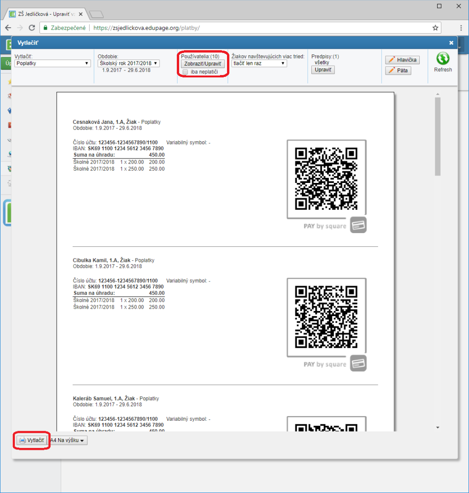The image size is (469, 493).
Task: Click the preview scroll-up arrow
Action: (x=438, y=94)
